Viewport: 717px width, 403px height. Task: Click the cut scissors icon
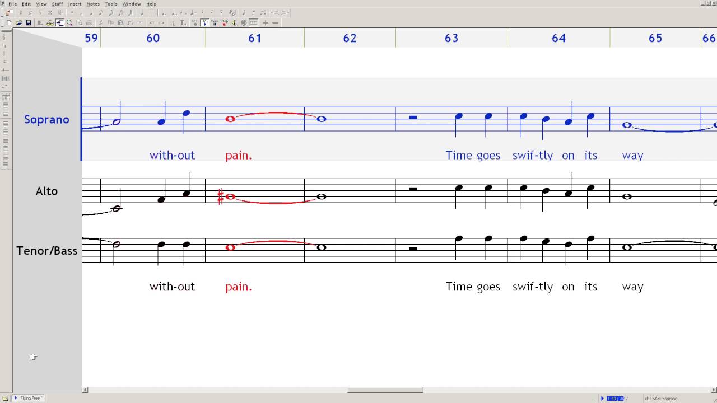[101, 23]
